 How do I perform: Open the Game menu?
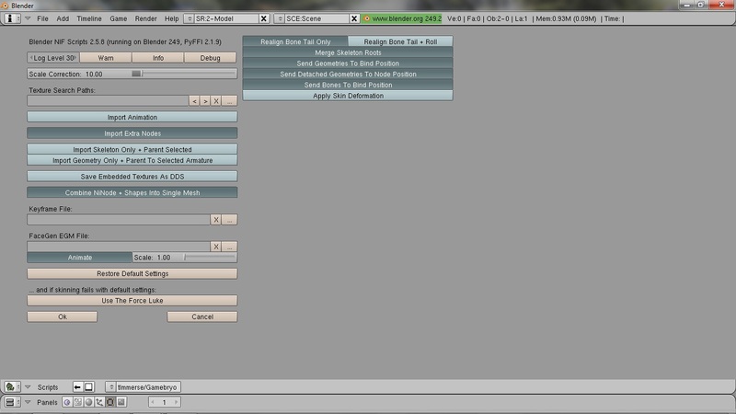point(119,18)
